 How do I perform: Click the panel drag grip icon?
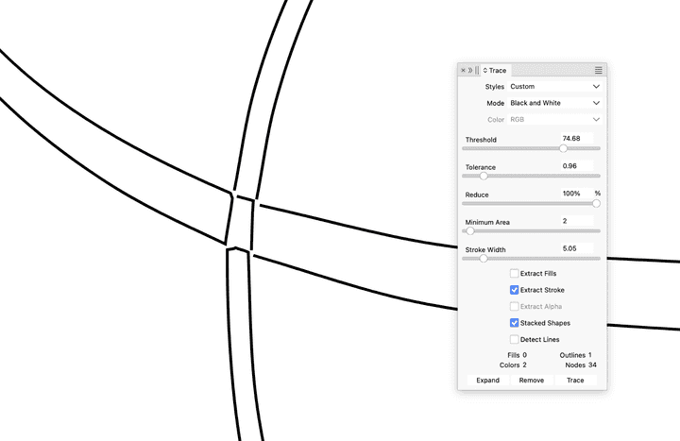pyautogui.click(x=477, y=70)
